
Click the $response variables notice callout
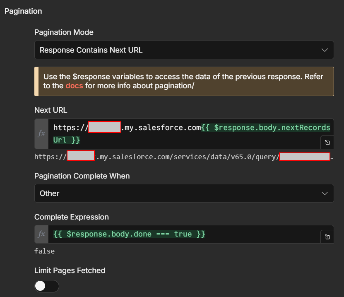pyautogui.click(x=184, y=81)
